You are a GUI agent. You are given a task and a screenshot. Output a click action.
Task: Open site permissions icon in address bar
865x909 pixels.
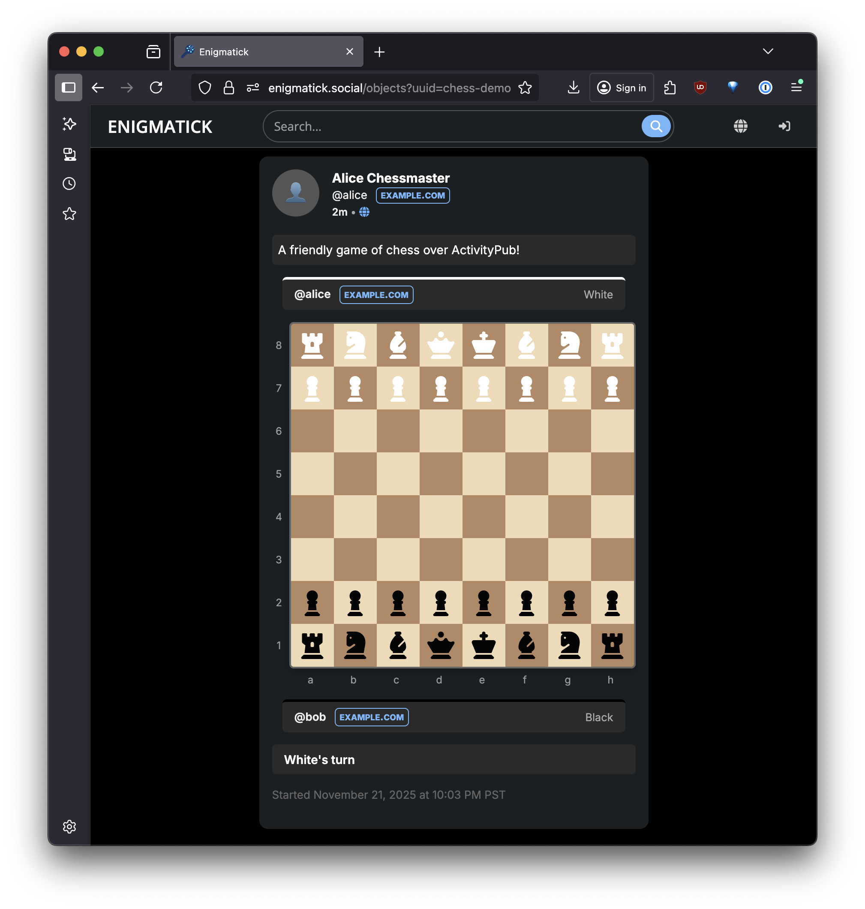pos(252,87)
